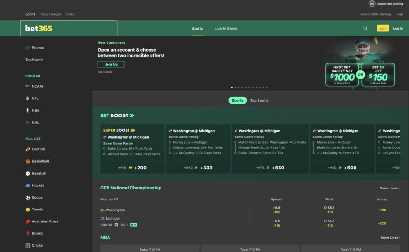The image size is (409, 252).
Task: Click the First Bet Safety Net $1000 offer
Action: 342,74
